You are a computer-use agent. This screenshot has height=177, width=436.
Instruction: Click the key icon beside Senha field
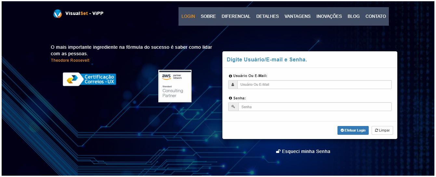click(233, 107)
